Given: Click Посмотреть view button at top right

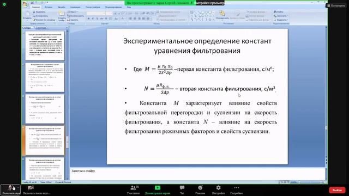Looking at the screenshot, I should pos(336,5).
